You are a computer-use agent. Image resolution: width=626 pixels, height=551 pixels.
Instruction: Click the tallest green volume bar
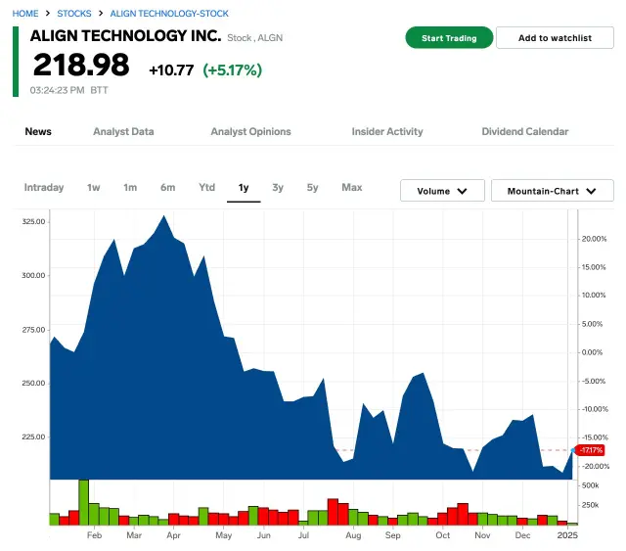[x=83, y=502]
